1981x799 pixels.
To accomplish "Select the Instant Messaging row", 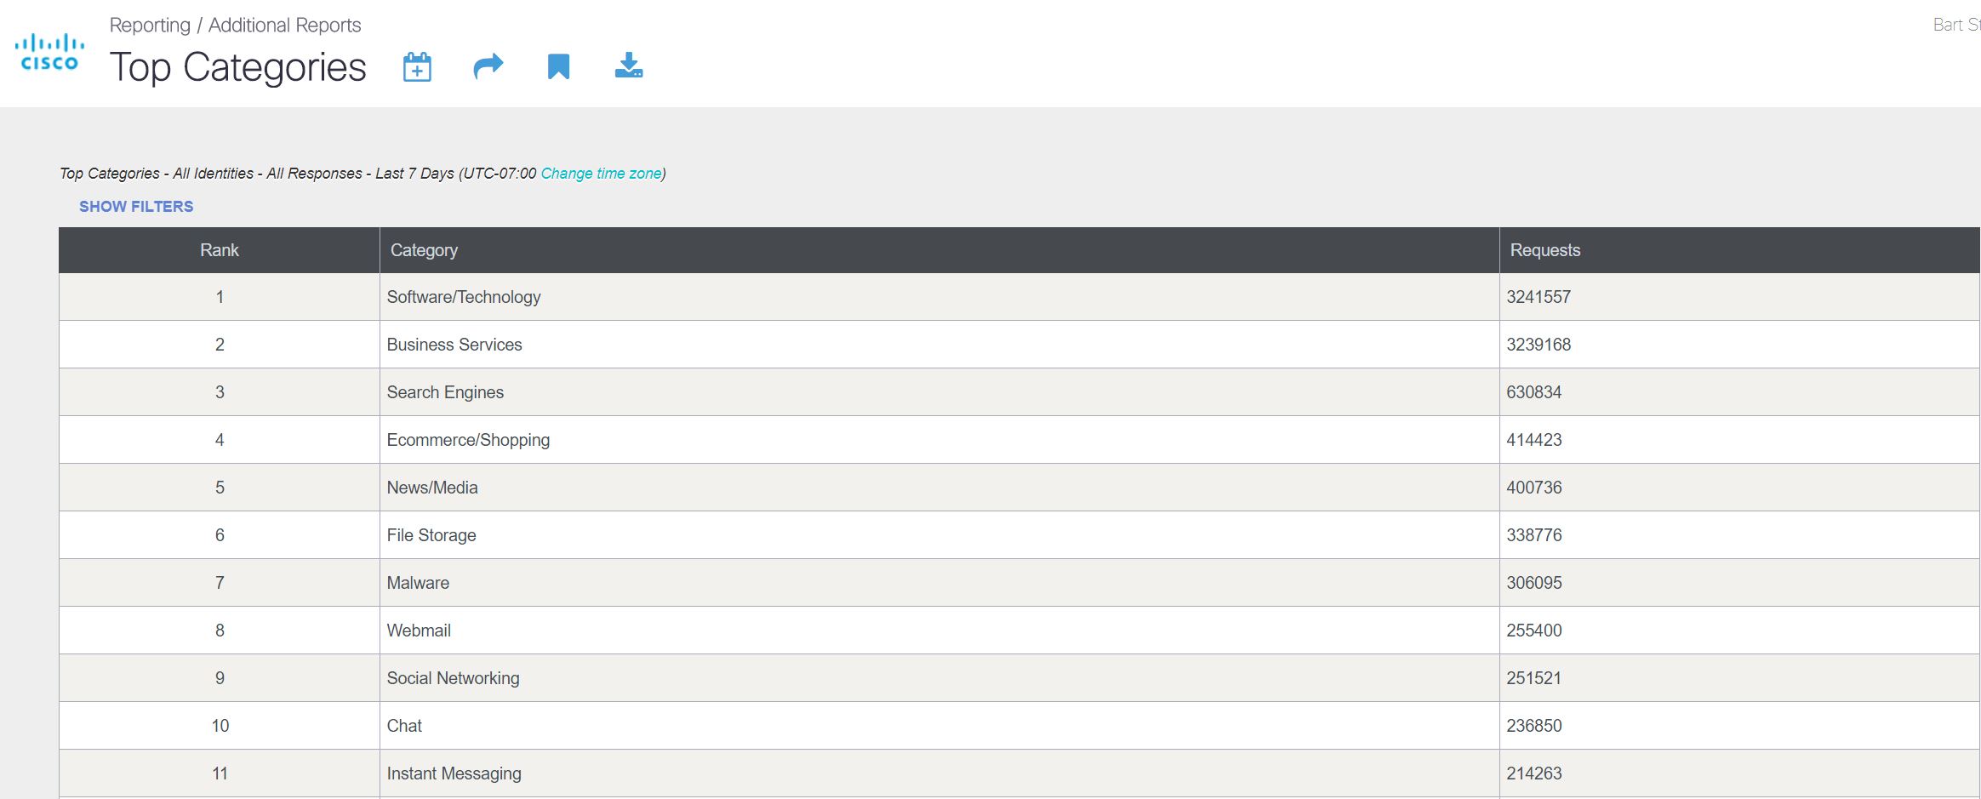I will (x=454, y=773).
